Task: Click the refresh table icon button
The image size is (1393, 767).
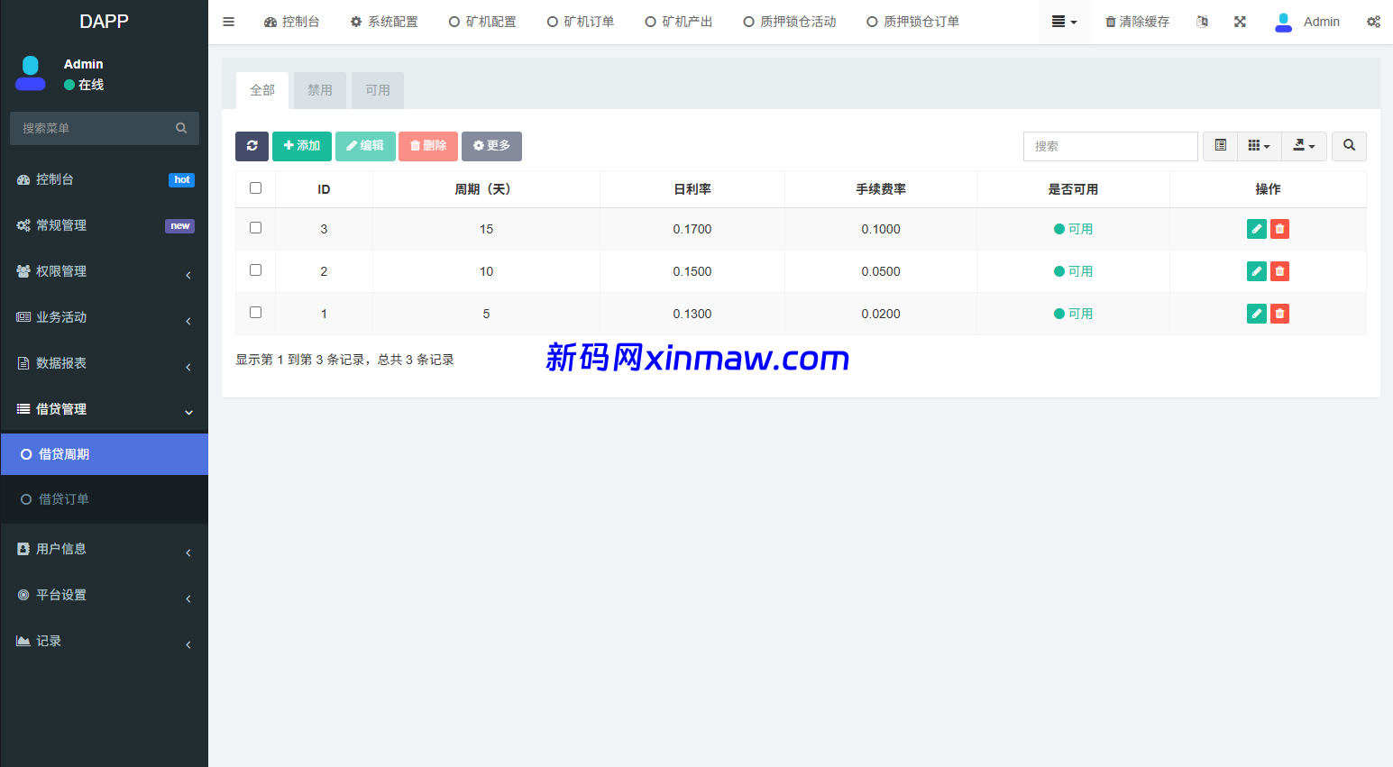Action: coord(252,146)
